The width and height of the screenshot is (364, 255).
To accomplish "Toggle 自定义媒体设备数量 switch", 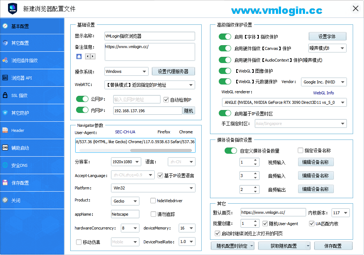I will click(231, 151).
